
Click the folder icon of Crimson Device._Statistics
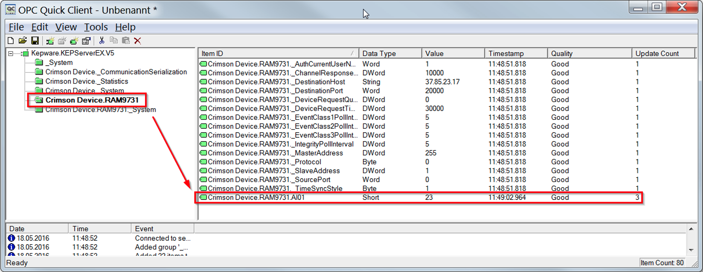tap(39, 81)
